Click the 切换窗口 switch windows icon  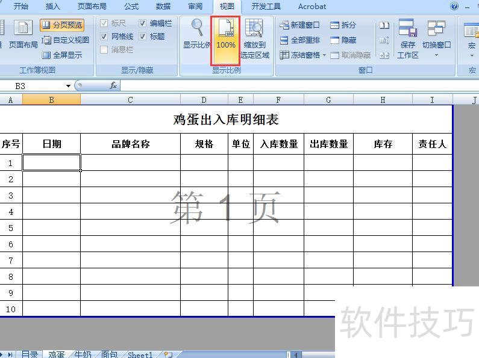tap(436, 28)
